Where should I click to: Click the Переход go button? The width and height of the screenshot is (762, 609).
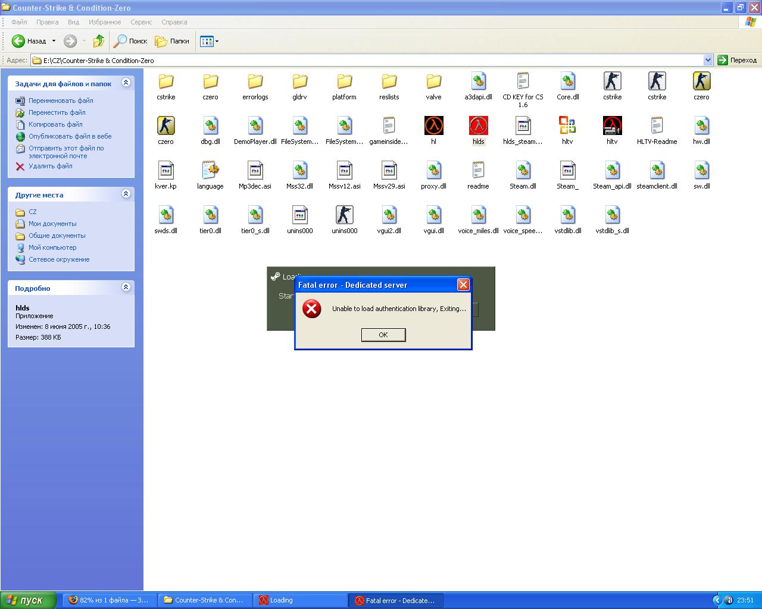[x=738, y=60]
